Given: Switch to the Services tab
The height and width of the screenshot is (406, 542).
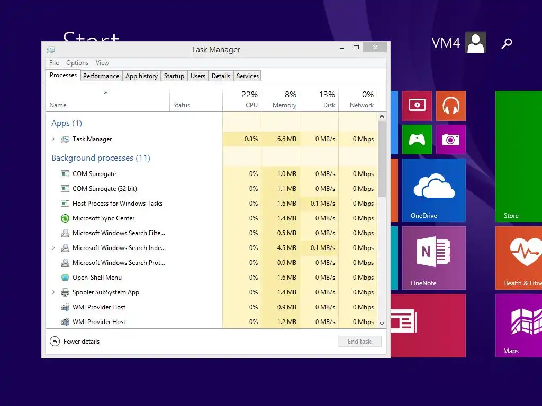Looking at the screenshot, I should (248, 76).
